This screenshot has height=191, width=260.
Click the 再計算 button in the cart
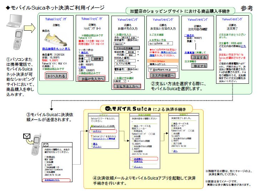97,59
